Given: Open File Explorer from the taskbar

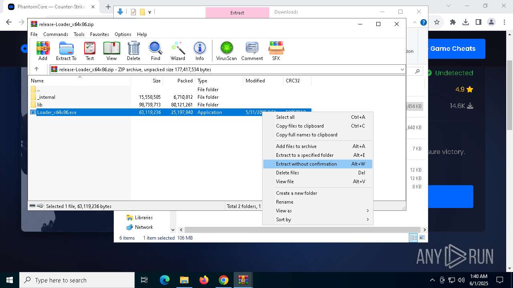Looking at the screenshot, I should (x=184, y=280).
